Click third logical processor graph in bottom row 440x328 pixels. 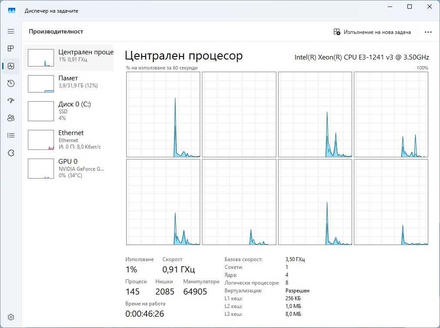[315, 202]
